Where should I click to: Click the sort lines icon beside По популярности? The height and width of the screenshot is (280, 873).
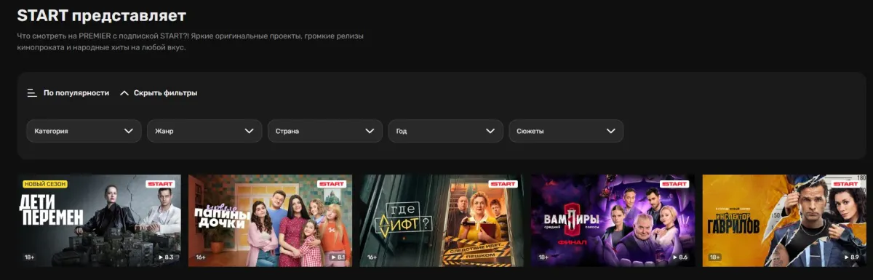tap(32, 93)
